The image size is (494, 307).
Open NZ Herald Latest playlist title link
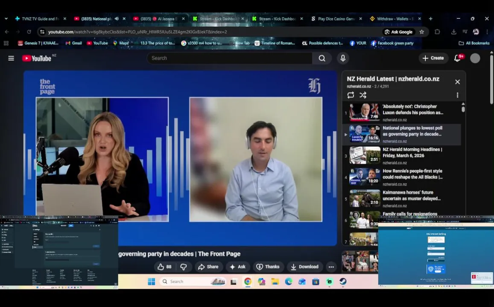tap(393, 79)
